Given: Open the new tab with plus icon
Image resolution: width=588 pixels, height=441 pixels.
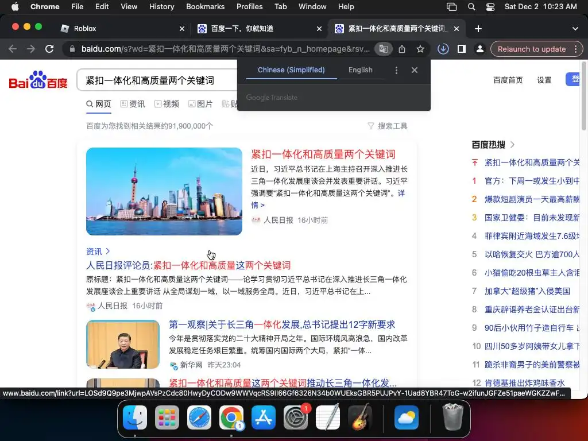Looking at the screenshot, I should tap(478, 29).
